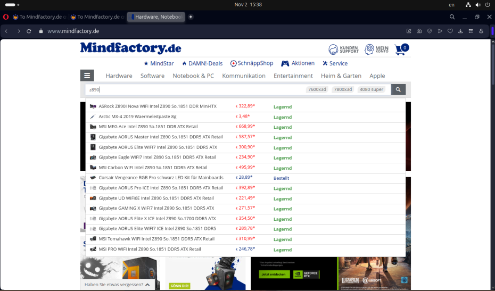Open Kunden Support
Screen dimensions: 495x291
[343, 49]
